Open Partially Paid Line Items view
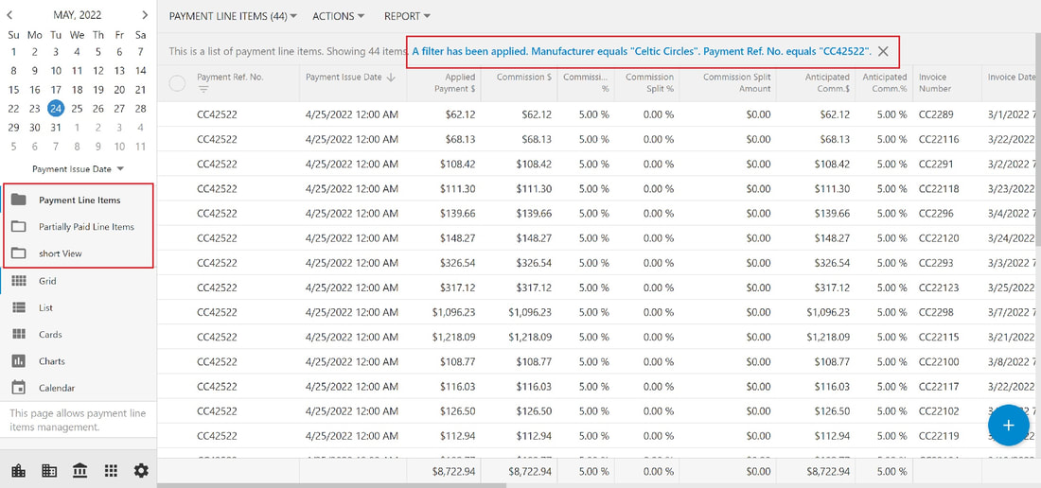The height and width of the screenshot is (488, 1041). [x=86, y=227]
